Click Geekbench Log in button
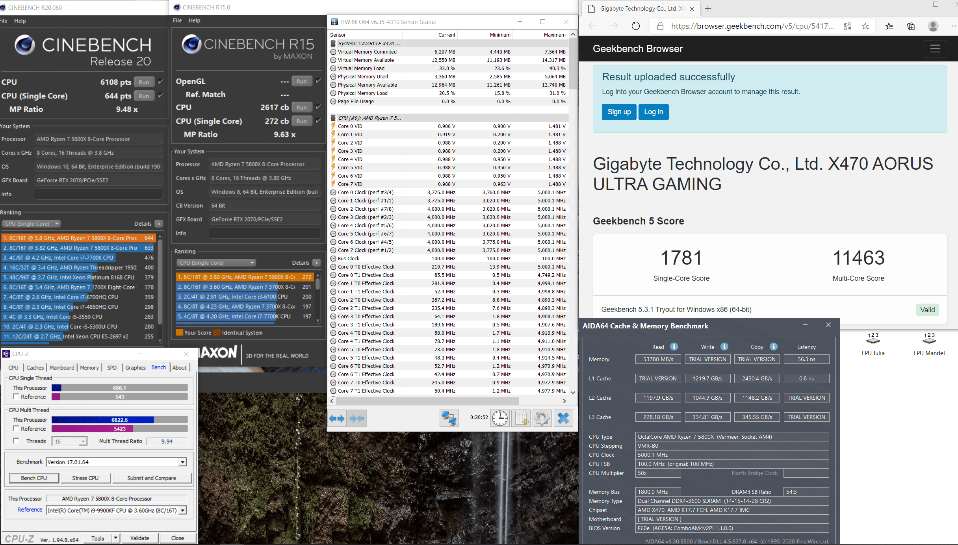 tap(654, 112)
